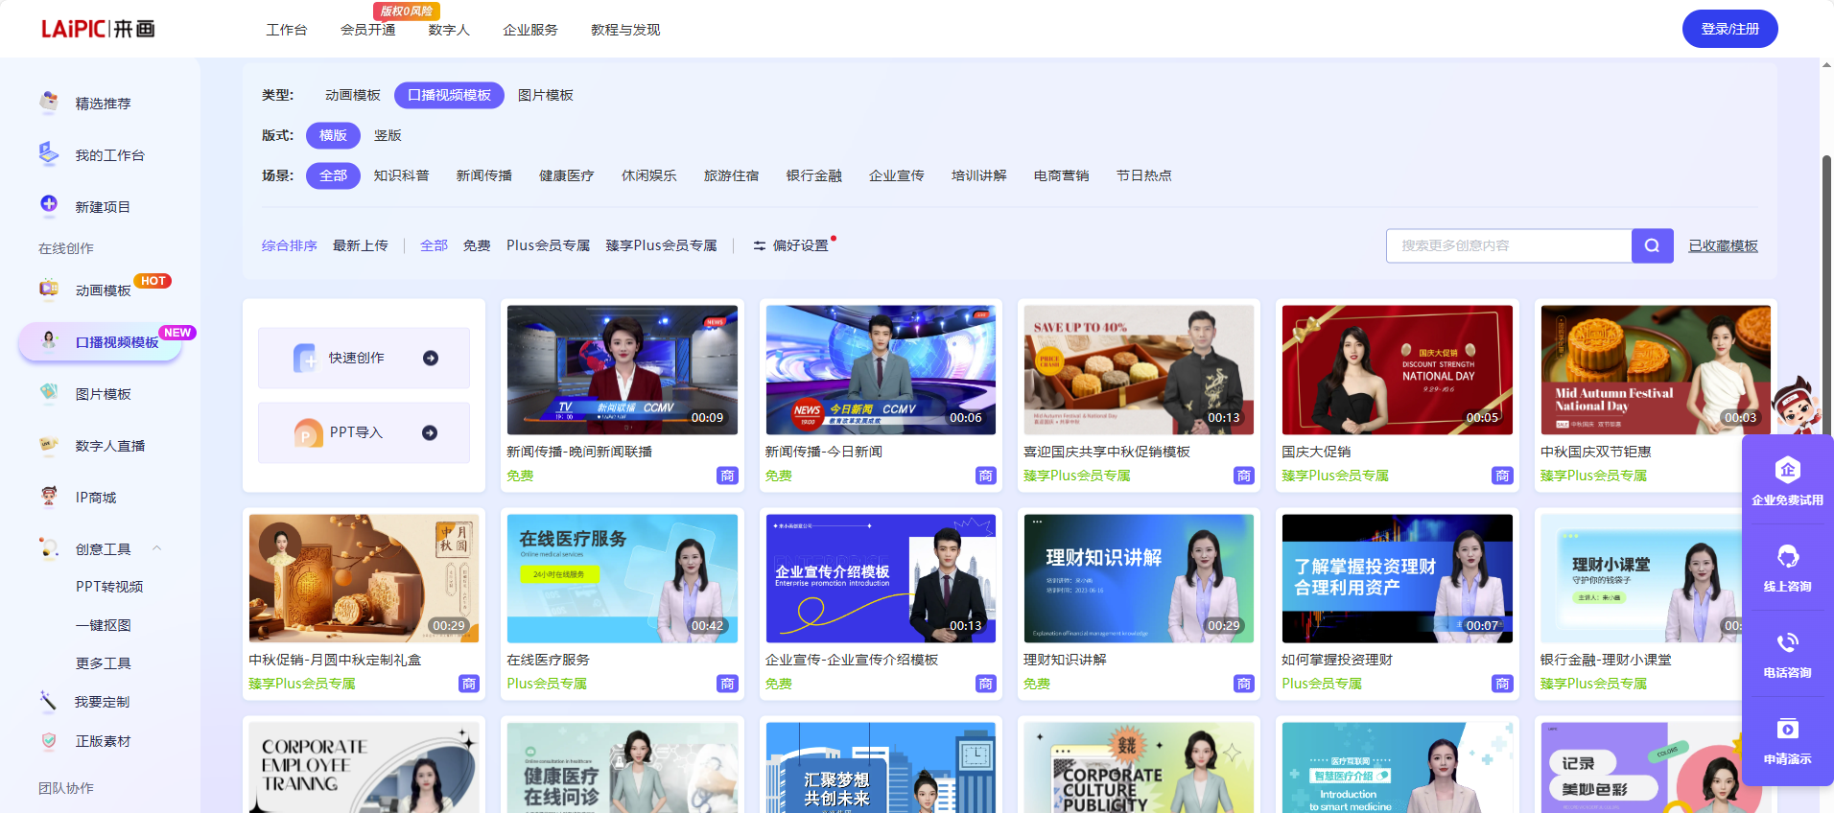Open 企业宣传介绍模板 thumbnail

click(x=881, y=578)
